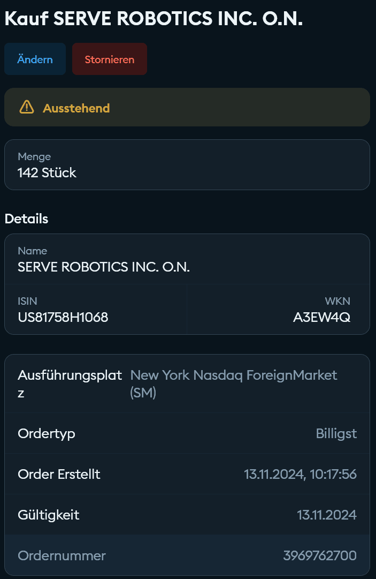Click the Ordernummer row label
Image resolution: width=376 pixels, height=579 pixels.
pyautogui.click(x=62, y=555)
